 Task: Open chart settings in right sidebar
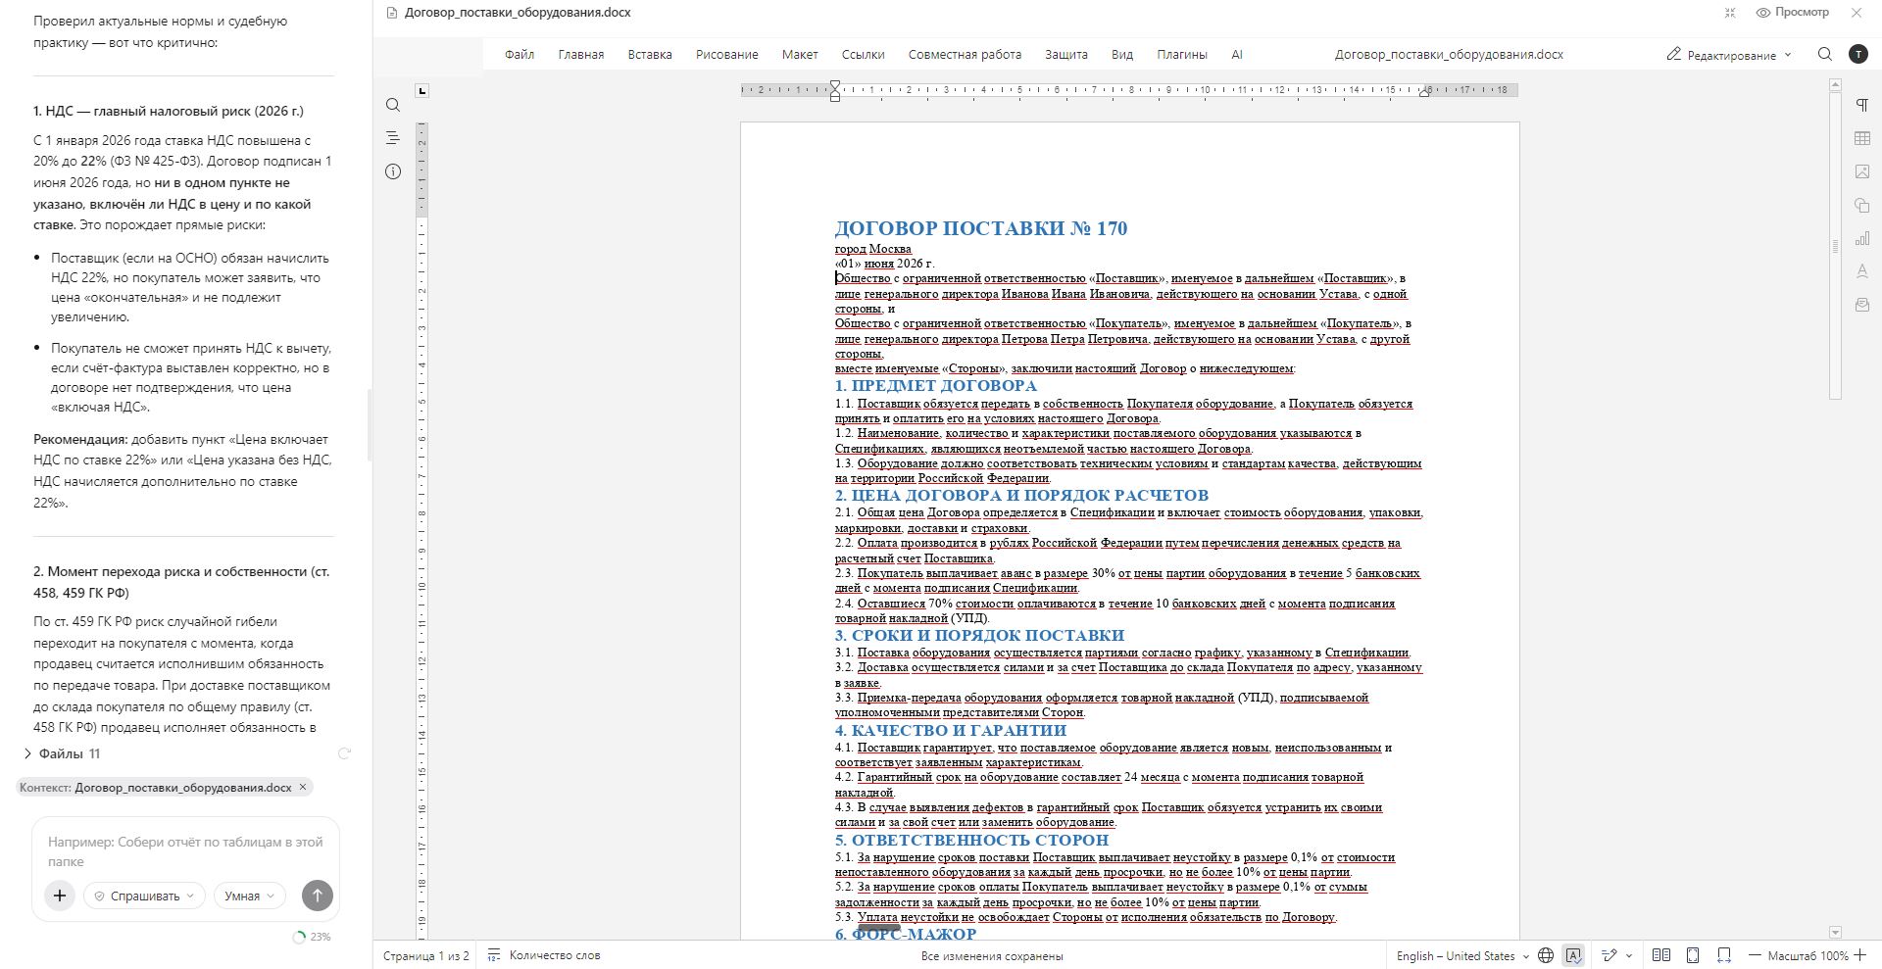[x=1861, y=238]
